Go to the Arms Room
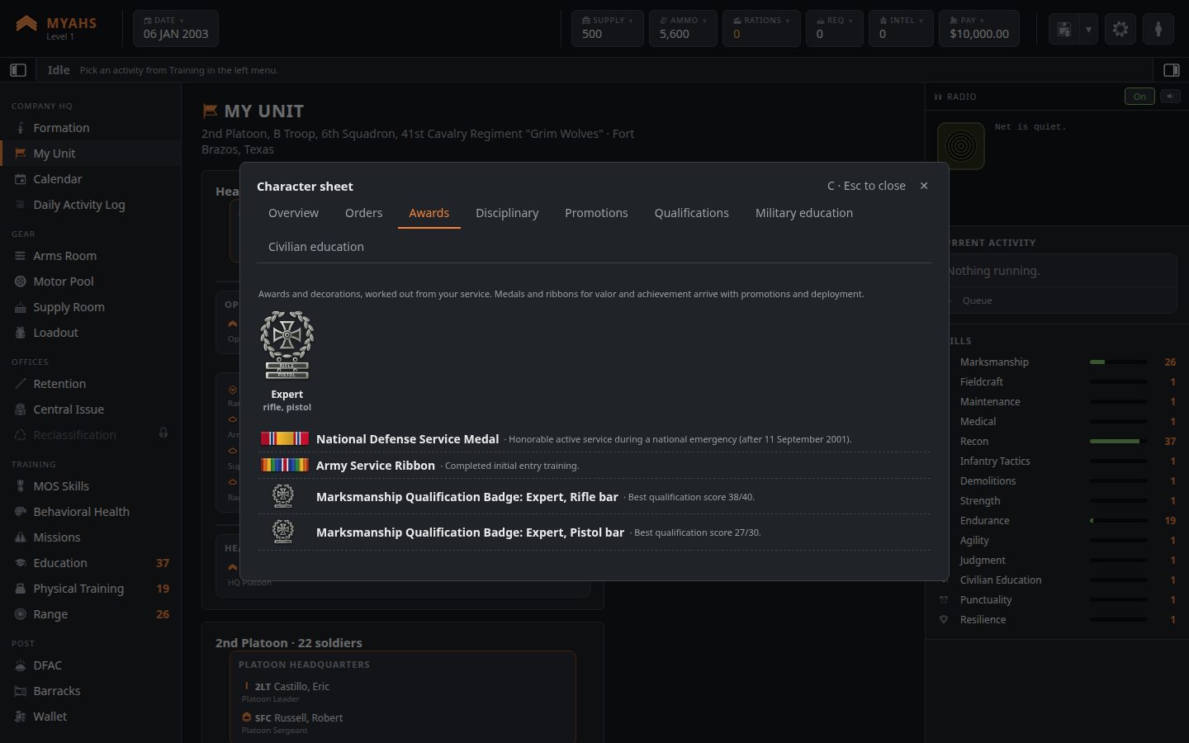 (91, 256)
